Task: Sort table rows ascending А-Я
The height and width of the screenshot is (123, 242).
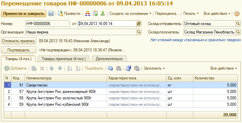Action: pyautogui.click(x=70, y=68)
